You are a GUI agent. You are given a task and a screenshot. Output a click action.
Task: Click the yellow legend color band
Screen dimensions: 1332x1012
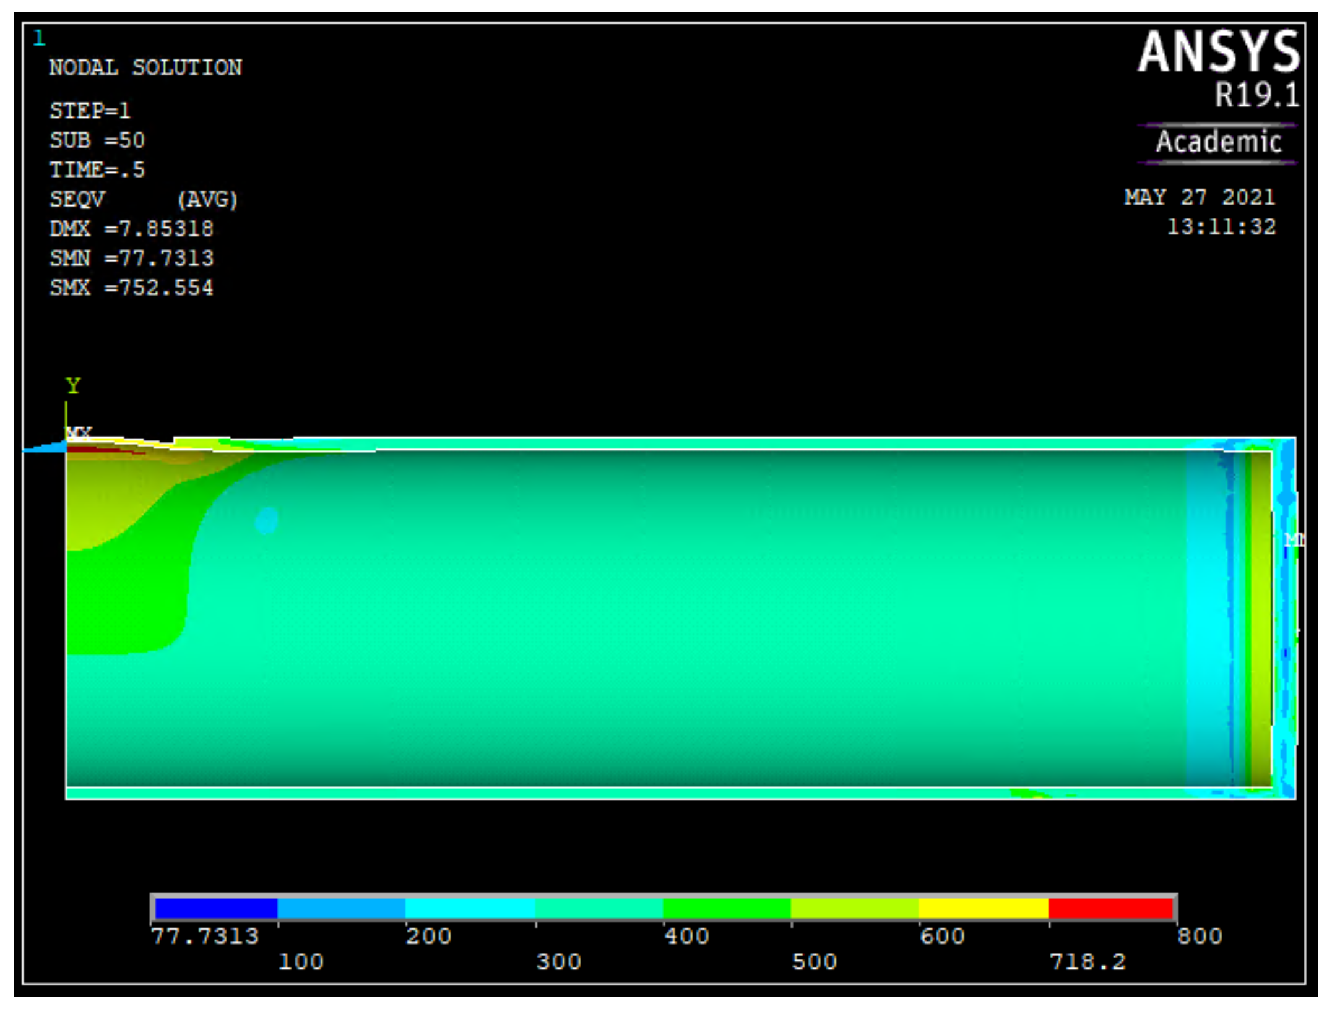tap(983, 909)
